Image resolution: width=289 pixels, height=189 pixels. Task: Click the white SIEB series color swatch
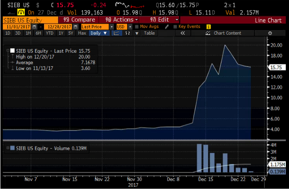(x=13, y=51)
